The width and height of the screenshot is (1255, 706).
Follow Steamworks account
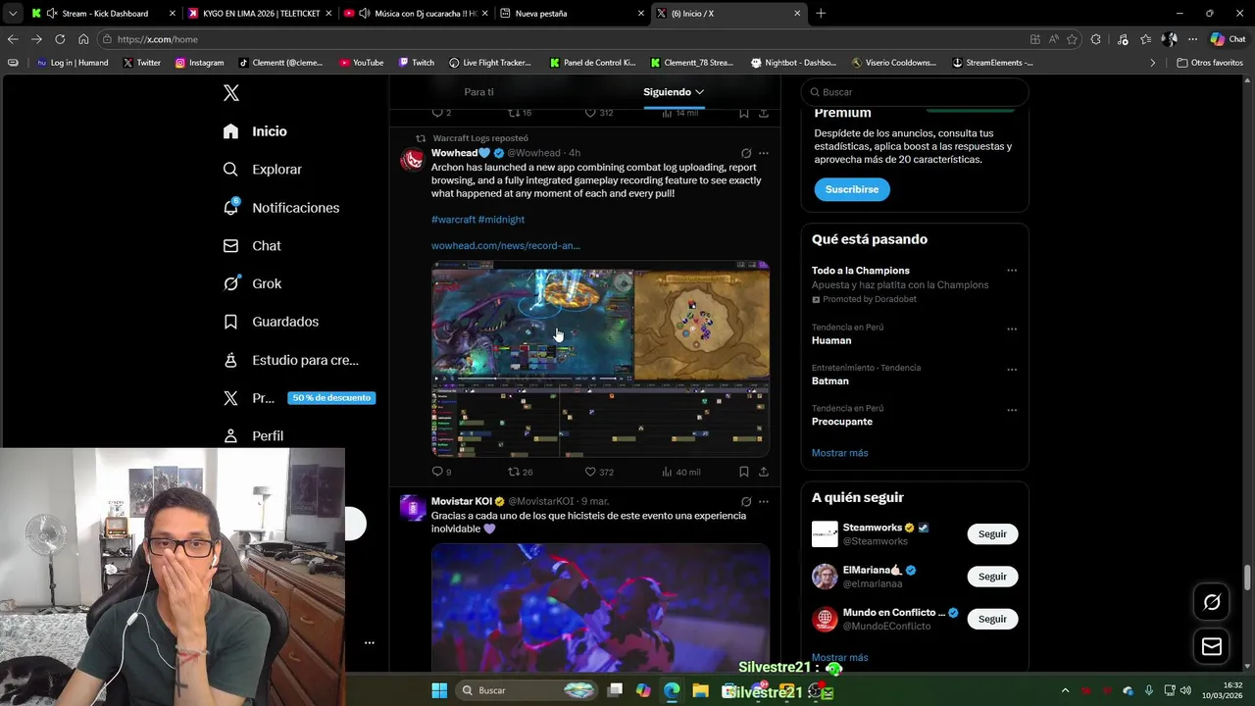992,534
